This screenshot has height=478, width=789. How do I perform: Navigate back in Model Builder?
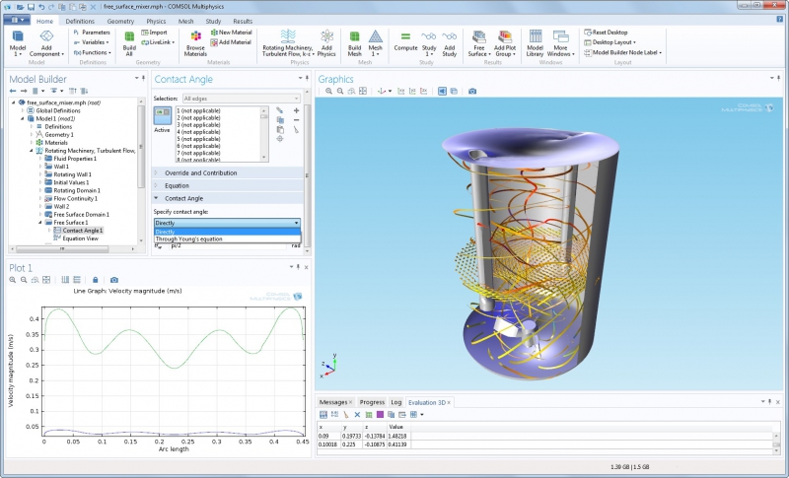tap(13, 91)
